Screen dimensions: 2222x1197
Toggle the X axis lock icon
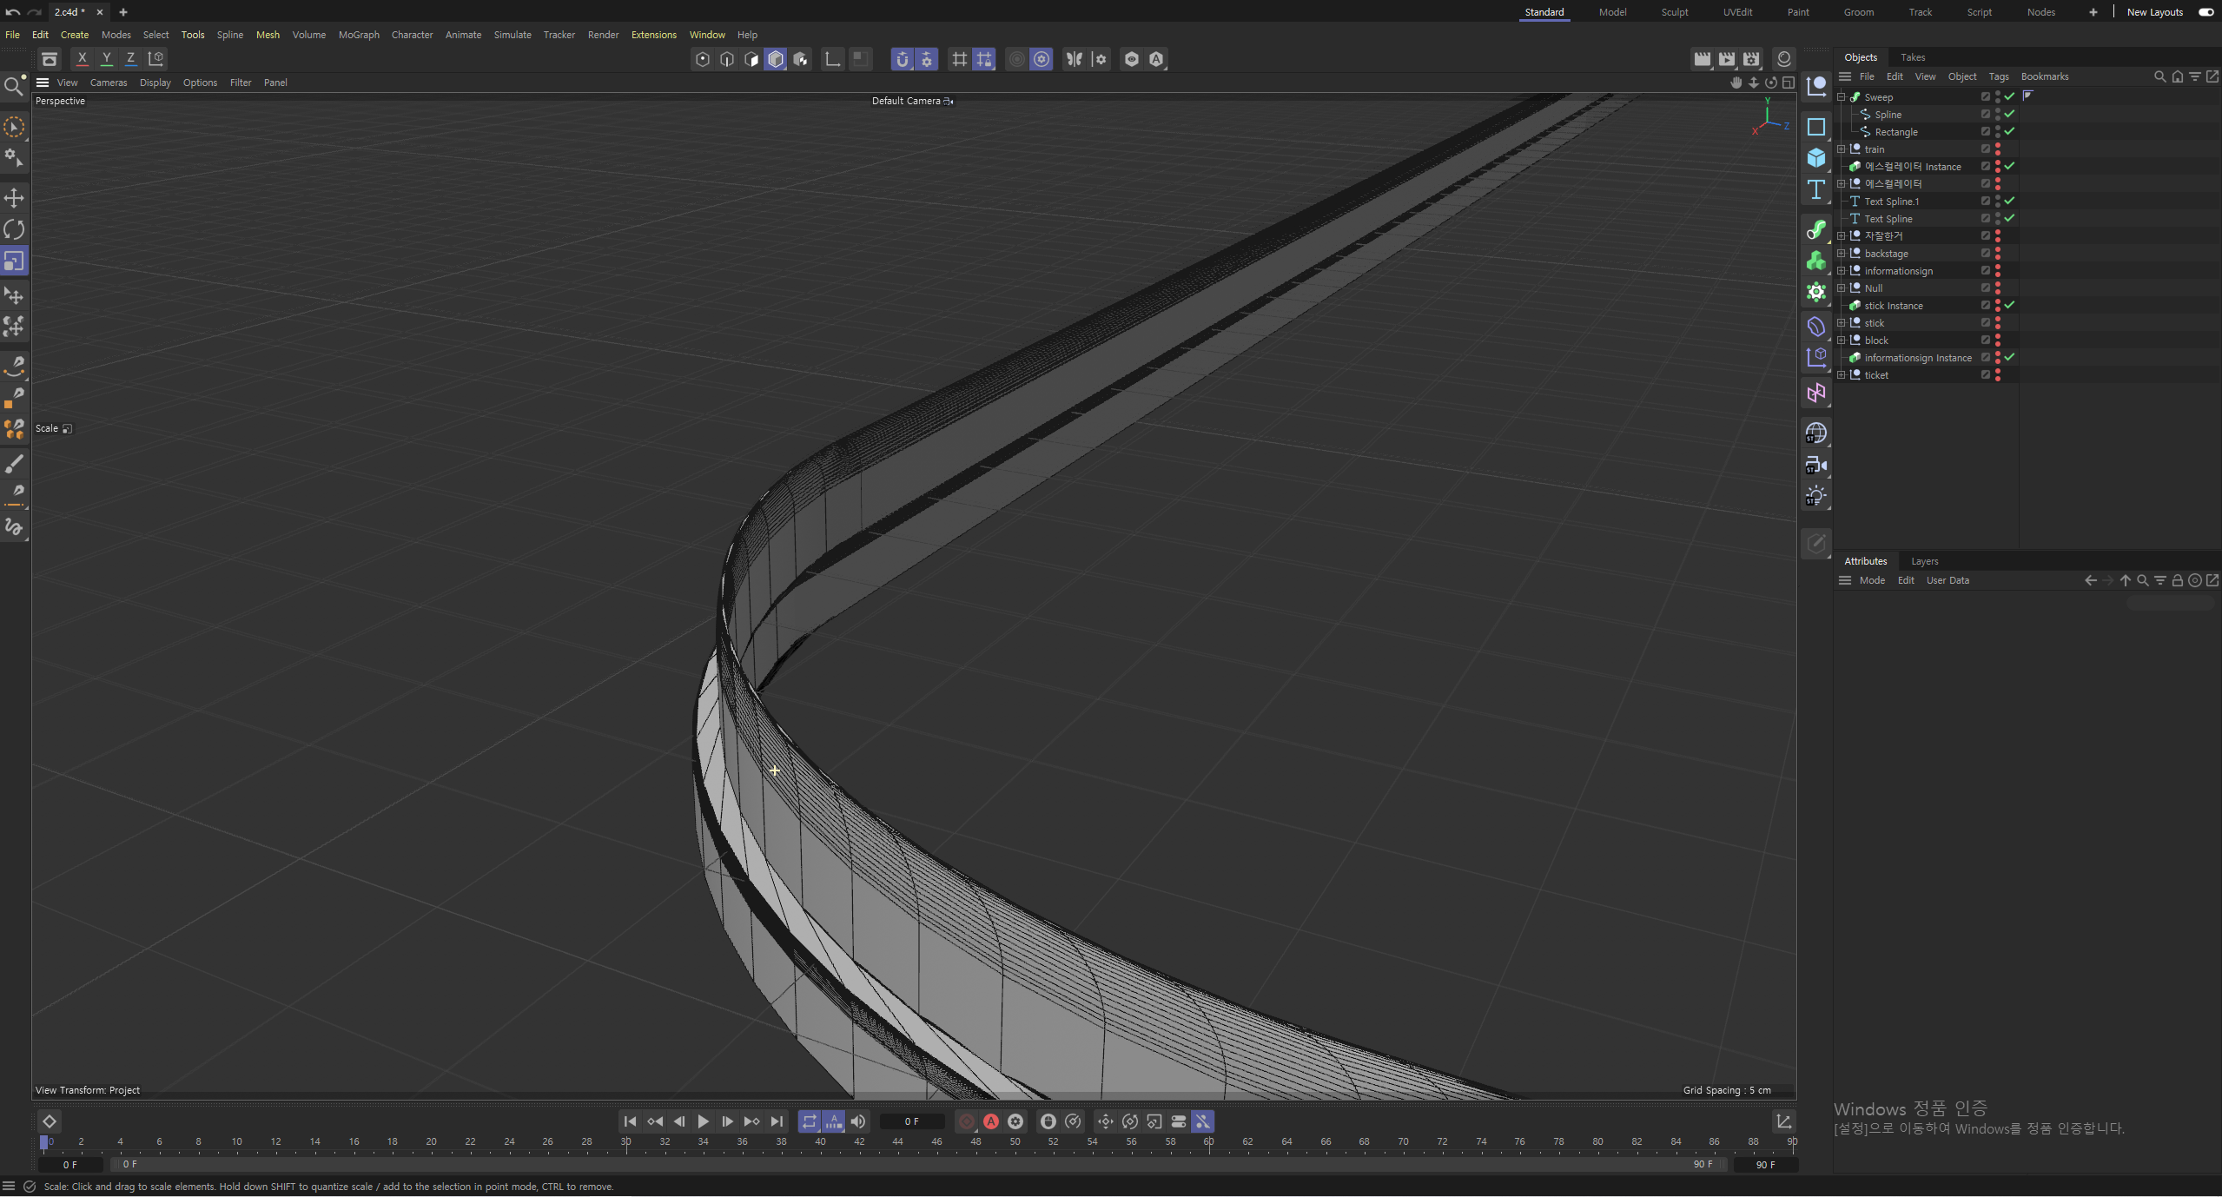pos(83,58)
